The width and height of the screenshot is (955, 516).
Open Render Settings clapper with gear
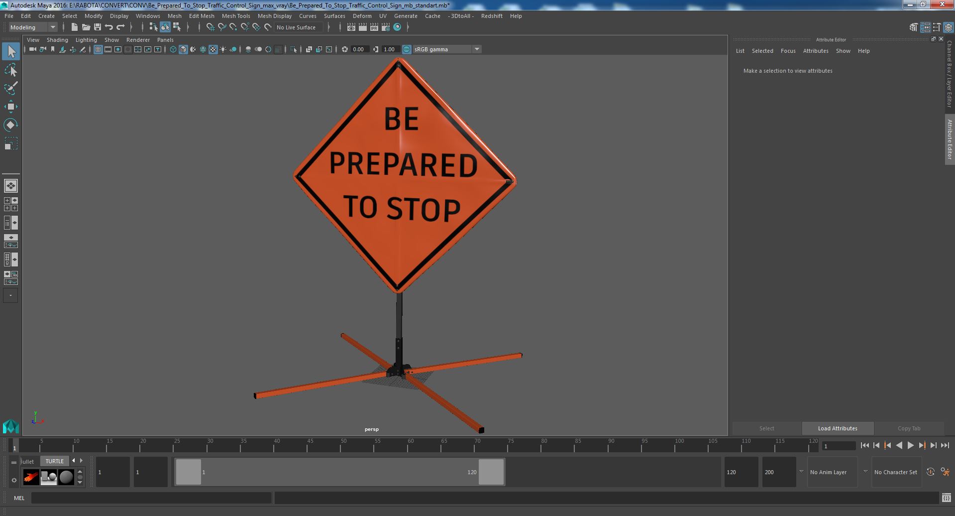coord(386,27)
